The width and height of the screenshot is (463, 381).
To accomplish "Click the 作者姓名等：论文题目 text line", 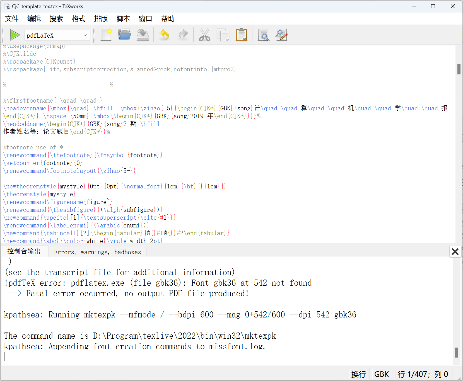I will (x=57, y=132).
